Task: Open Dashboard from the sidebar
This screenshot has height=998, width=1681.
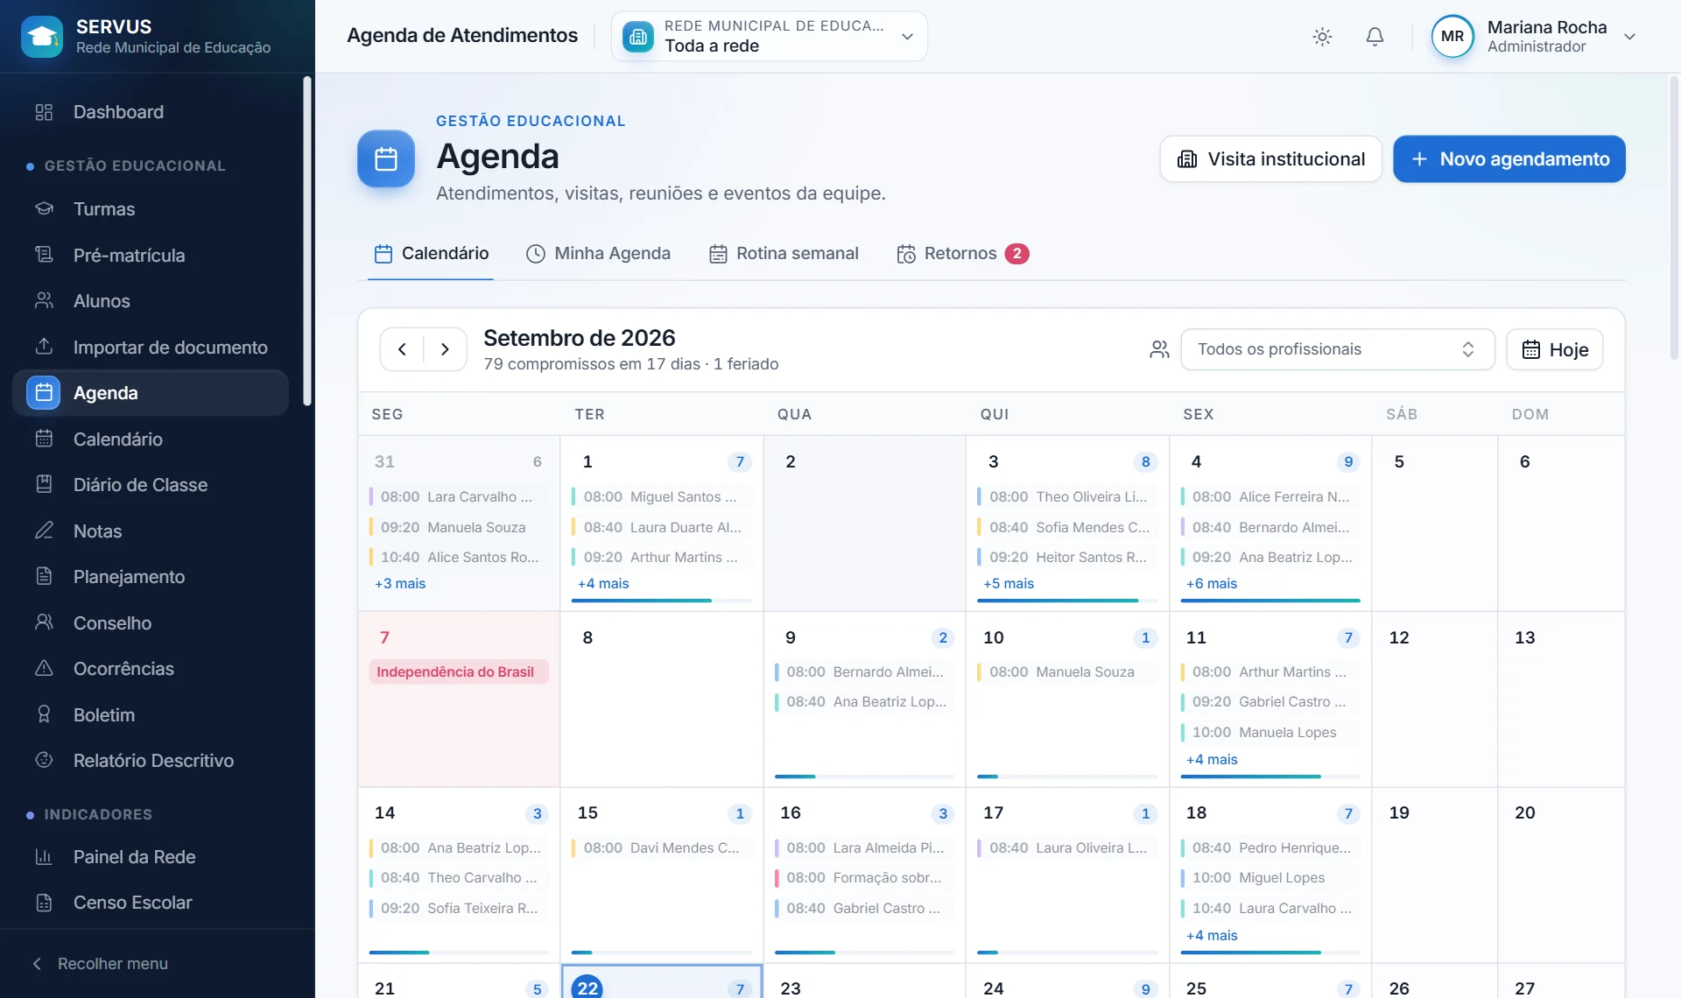Action: (151, 112)
